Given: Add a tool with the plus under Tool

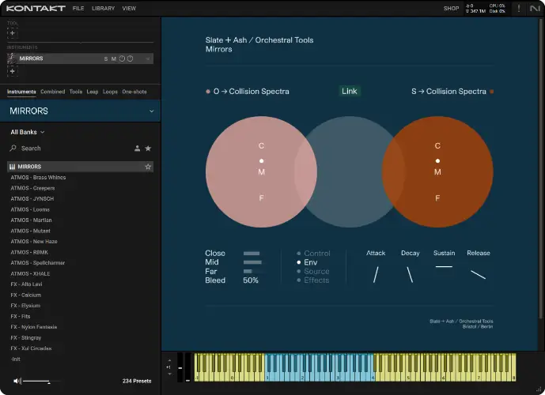Looking at the screenshot, I should (x=12, y=33).
